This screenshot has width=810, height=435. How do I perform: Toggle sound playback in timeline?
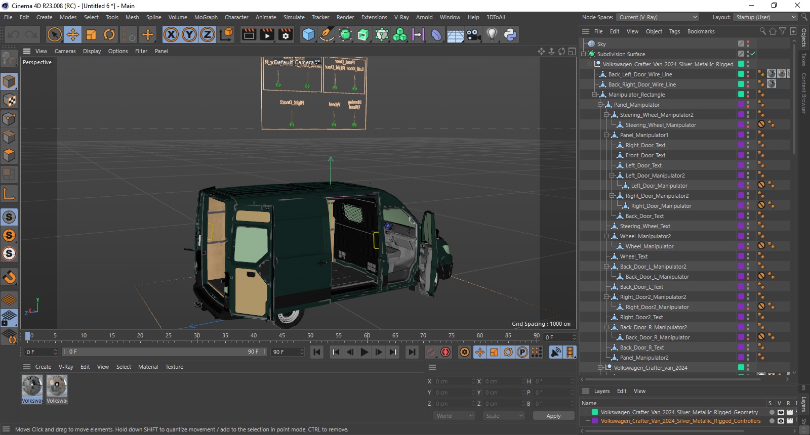[x=555, y=352]
